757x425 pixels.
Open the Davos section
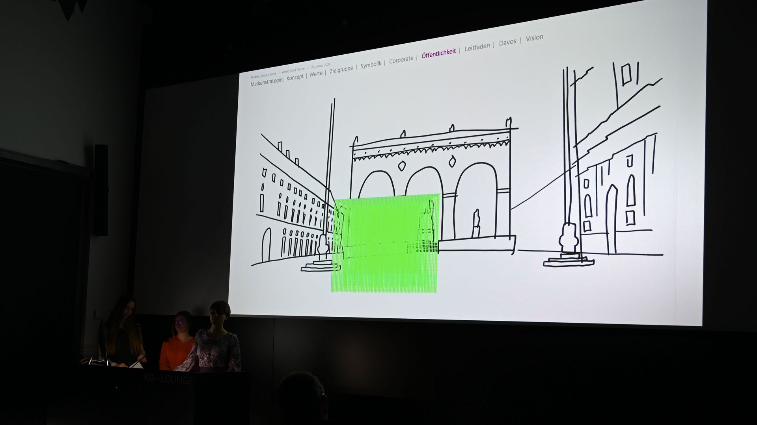(x=507, y=42)
